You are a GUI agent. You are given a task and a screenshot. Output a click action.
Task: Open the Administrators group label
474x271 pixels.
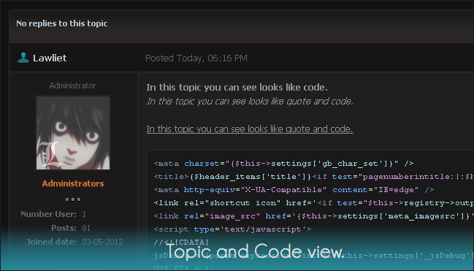[x=73, y=183]
